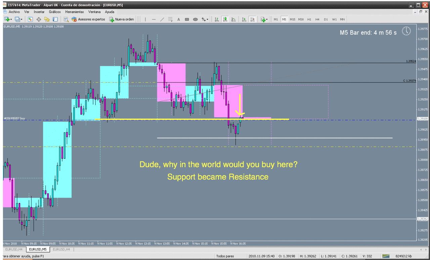The height and width of the screenshot is (260, 430).
Task: Open the Ventana menu
Action: (95, 12)
